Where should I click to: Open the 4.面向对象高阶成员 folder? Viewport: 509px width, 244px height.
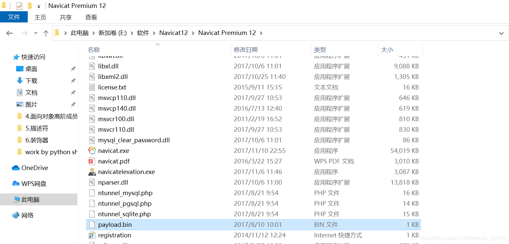[47, 116]
